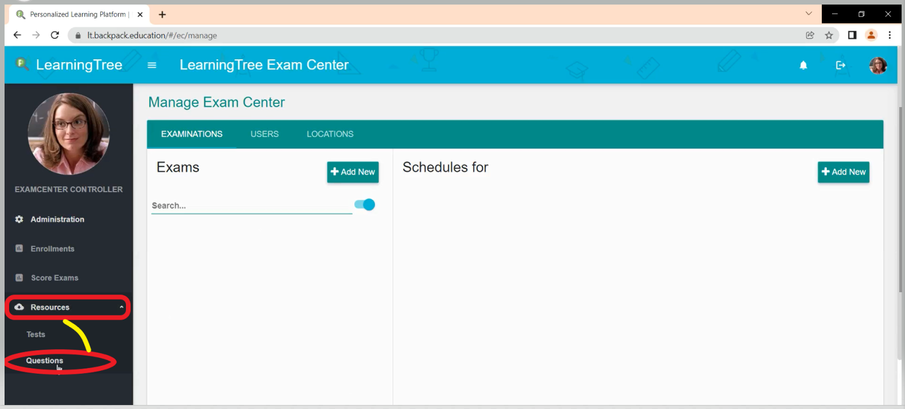
Task: Open Questions under Resources
Action: 44,361
